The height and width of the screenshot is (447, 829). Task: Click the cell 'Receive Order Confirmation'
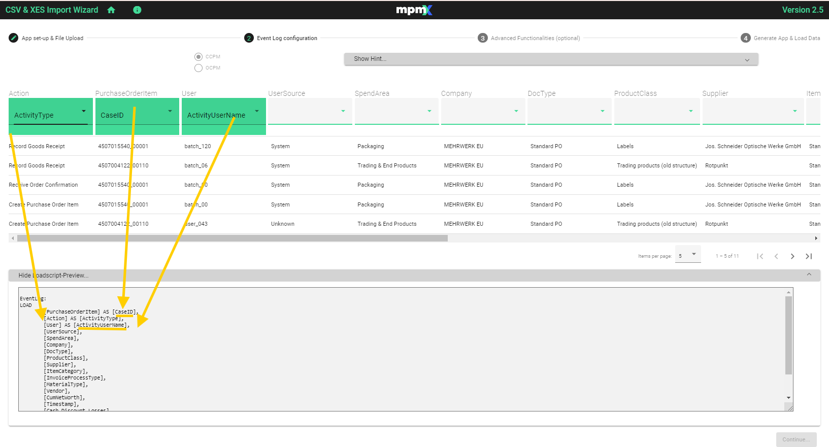click(43, 185)
